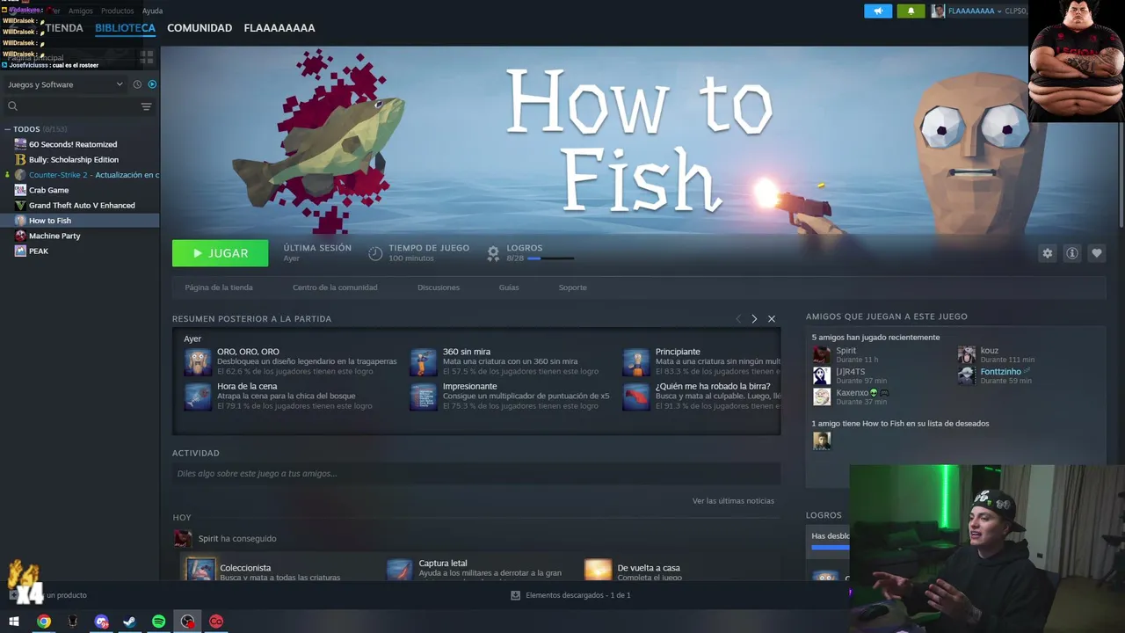Open the Windows Start menu
This screenshot has height=633, width=1125.
click(14, 622)
